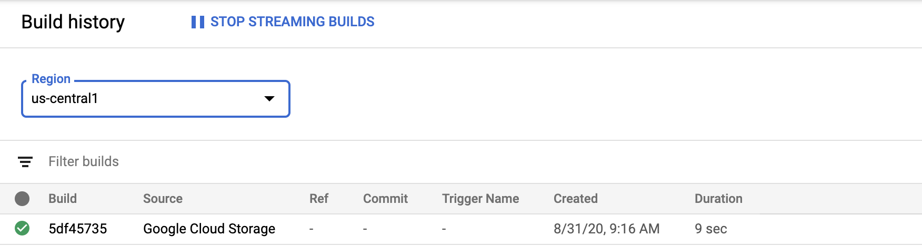Screen dimensions: 922x246
Task: Click the filter list icon
Action: click(x=25, y=161)
